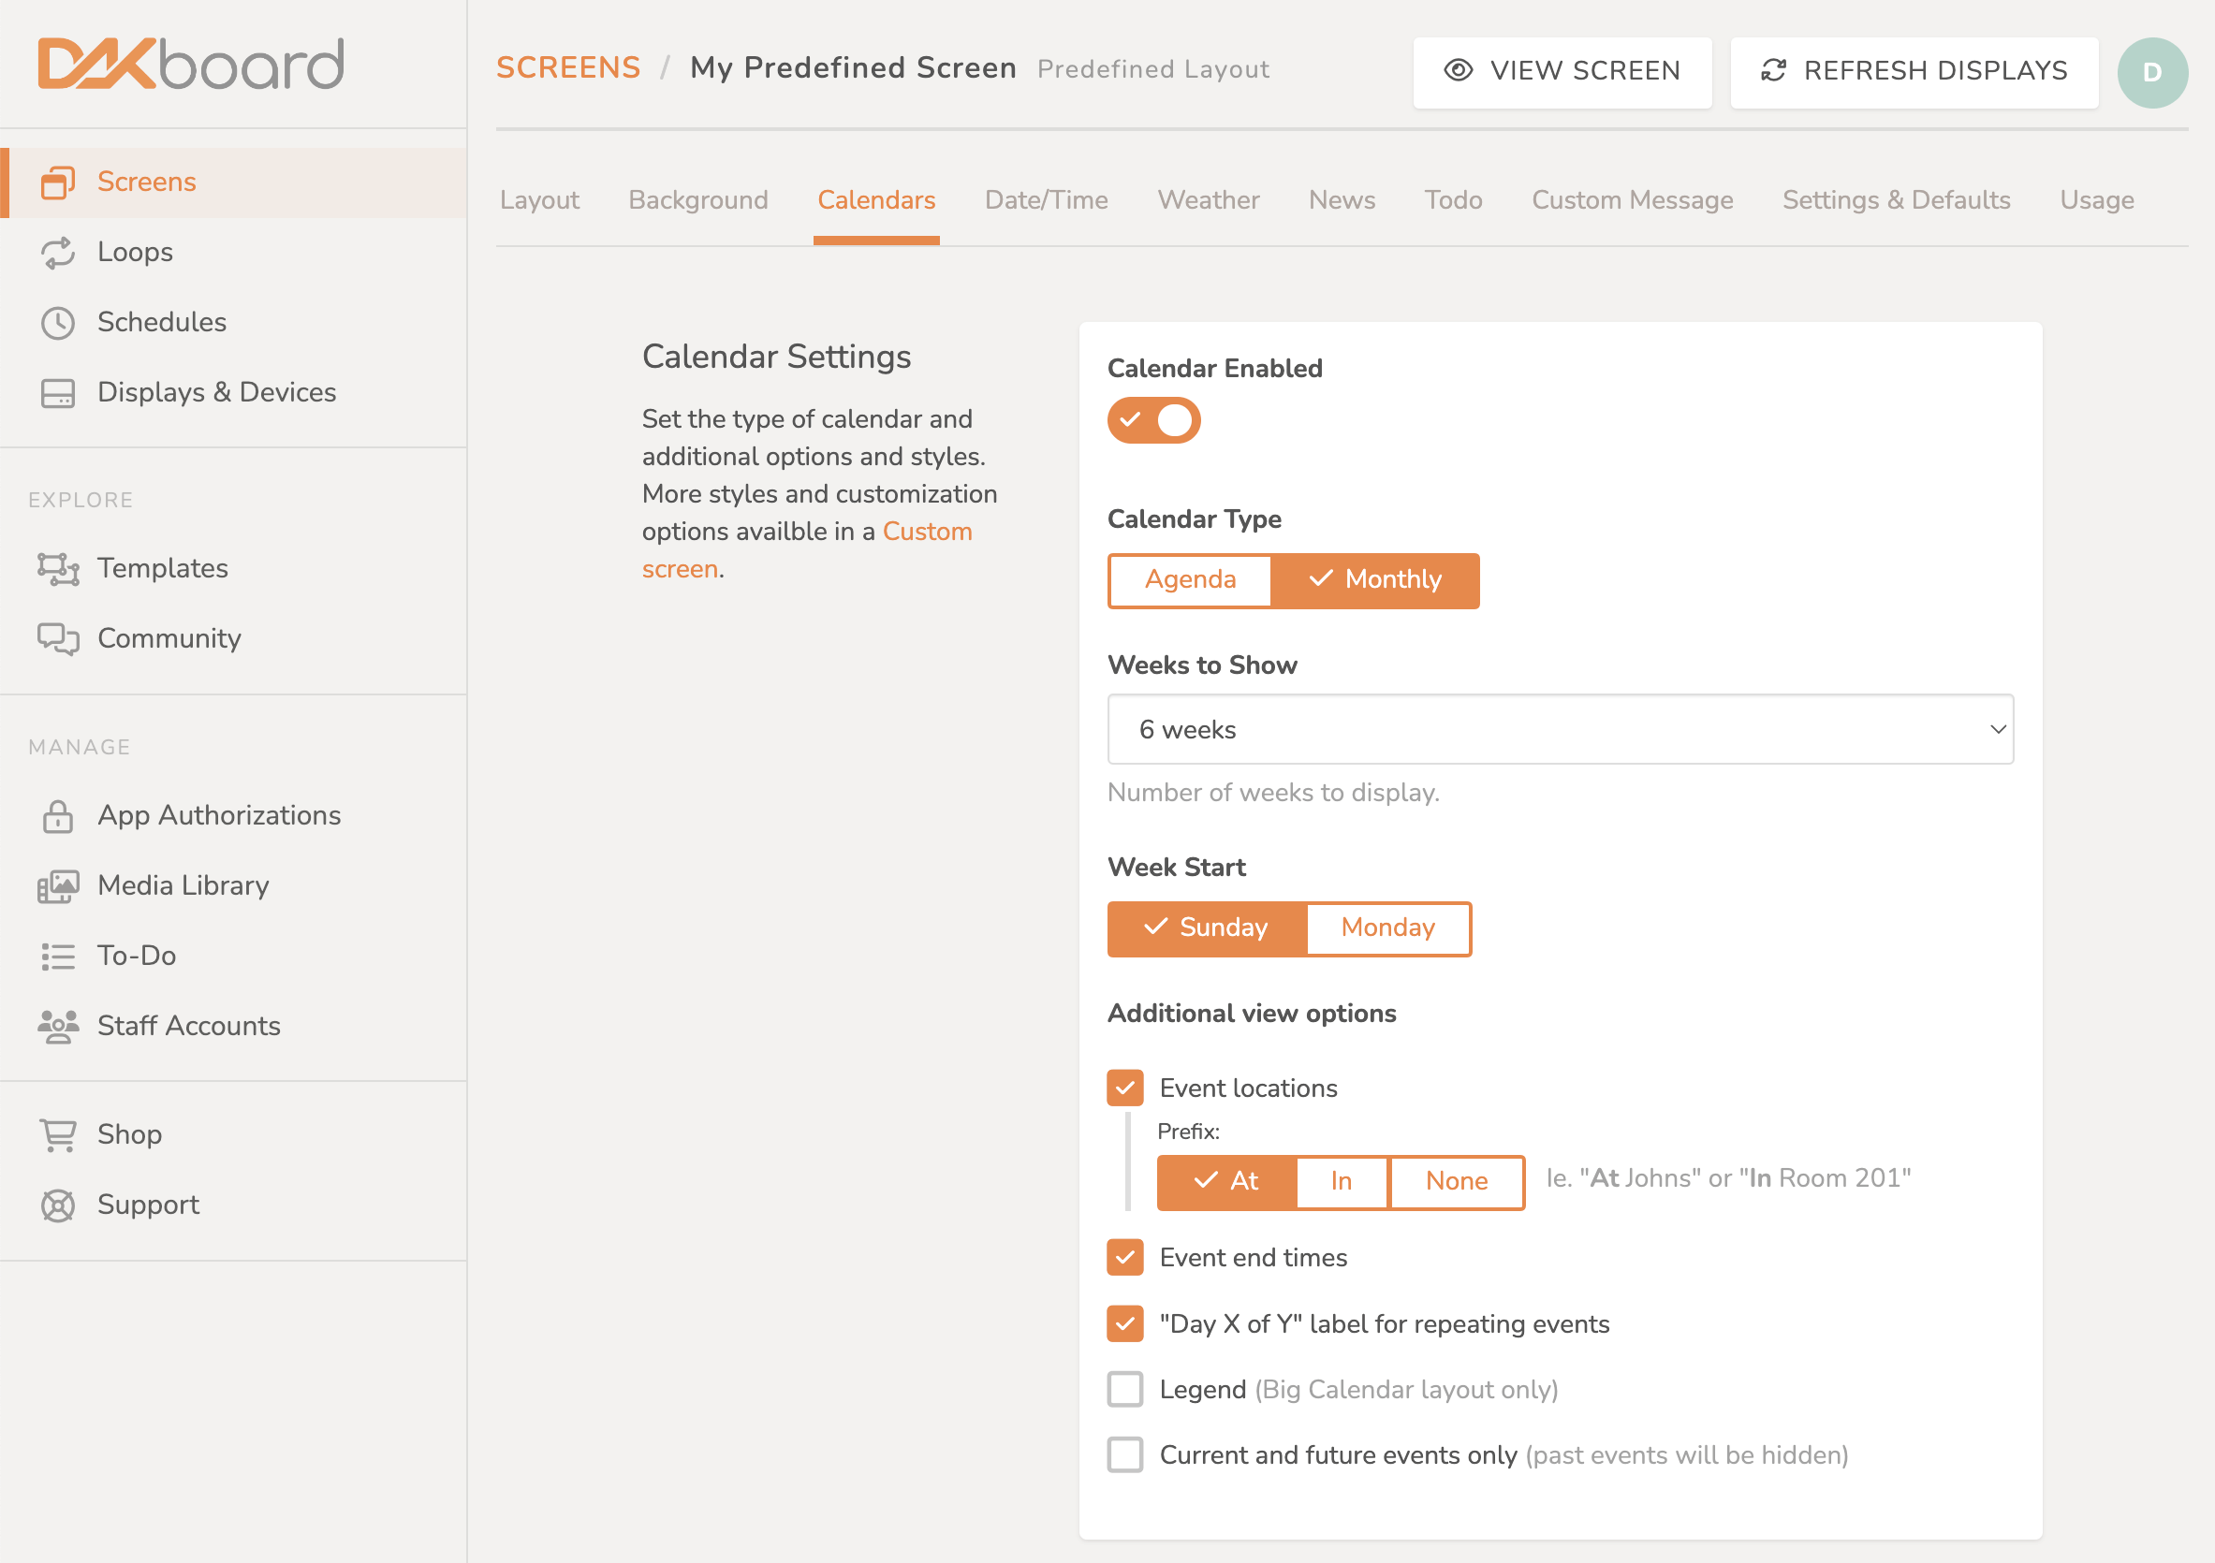Open the Weeks to Show dropdown
Screen dimensions: 2215x1563
pyautogui.click(x=1559, y=730)
